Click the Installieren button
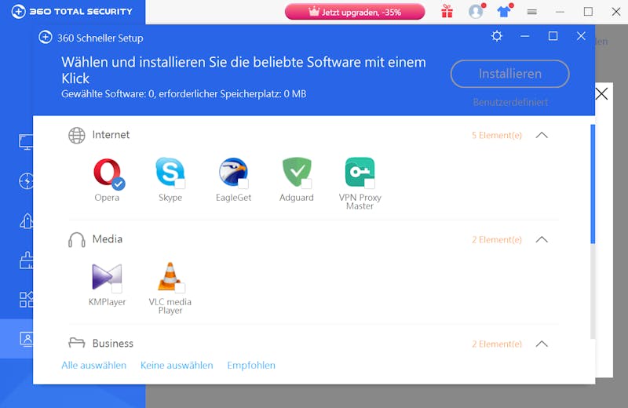Image resolution: width=628 pixels, height=408 pixels. point(509,74)
